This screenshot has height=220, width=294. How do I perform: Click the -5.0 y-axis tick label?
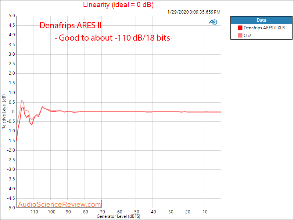coord(11,208)
